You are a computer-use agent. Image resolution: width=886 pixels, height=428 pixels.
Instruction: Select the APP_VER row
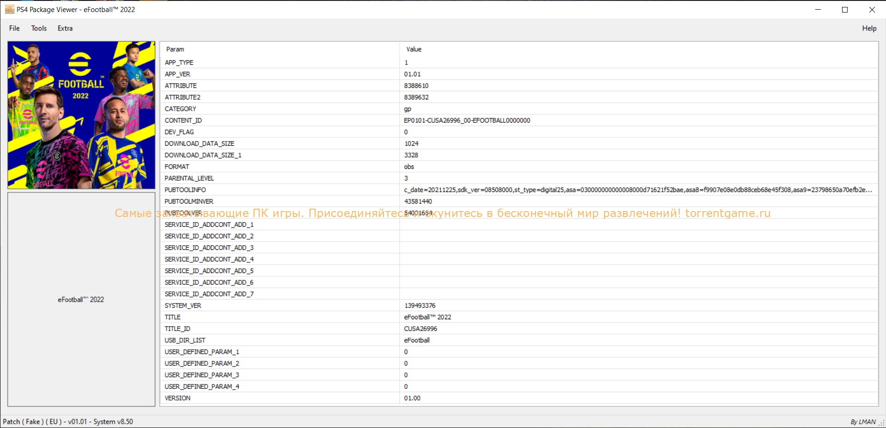(178, 74)
